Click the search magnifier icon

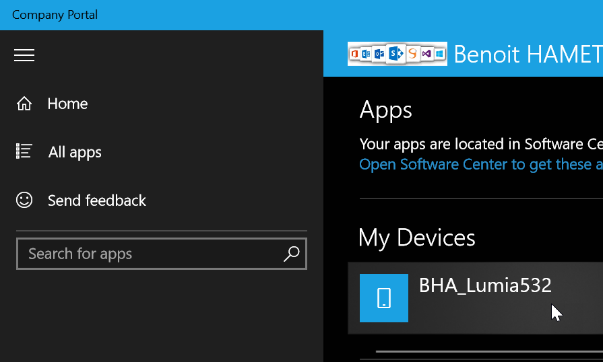point(292,254)
